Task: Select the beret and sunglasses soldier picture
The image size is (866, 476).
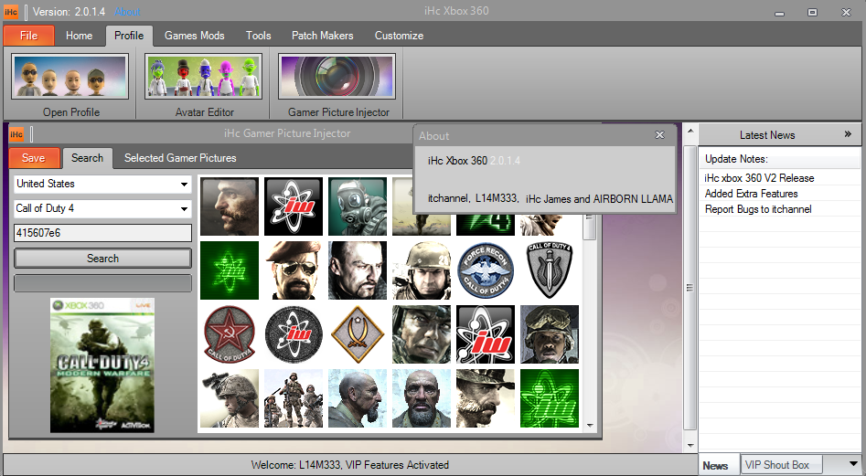Action: point(294,270)
